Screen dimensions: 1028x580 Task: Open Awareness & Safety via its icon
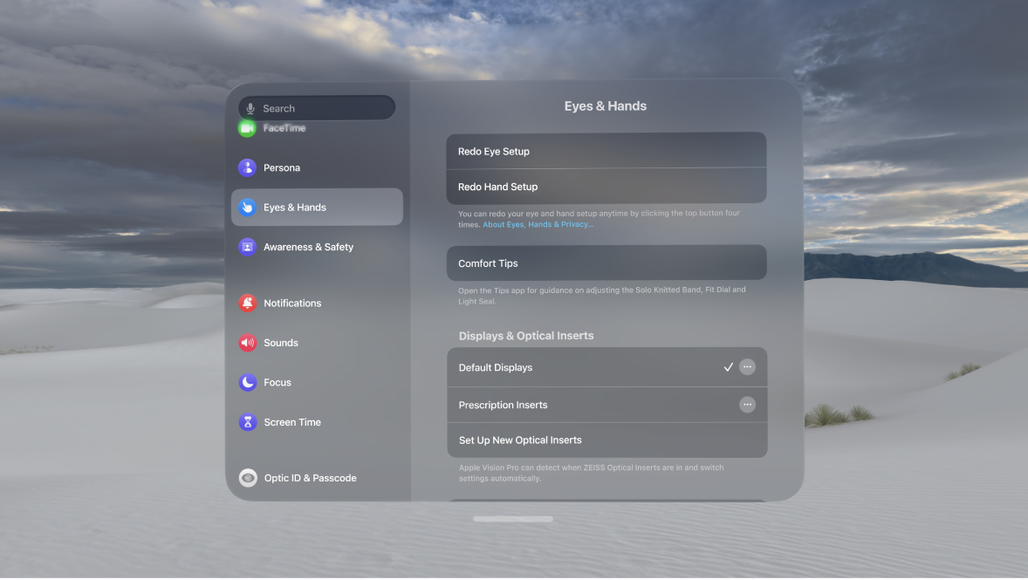[x=247, y=247]
